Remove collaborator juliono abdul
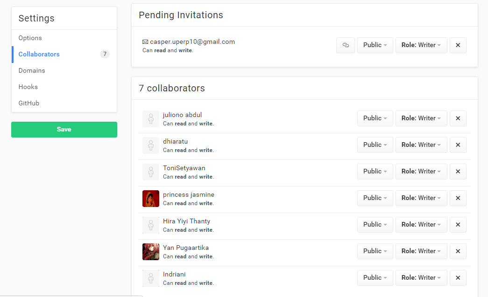This screenshot has height=297, width=488. [458, 118]
